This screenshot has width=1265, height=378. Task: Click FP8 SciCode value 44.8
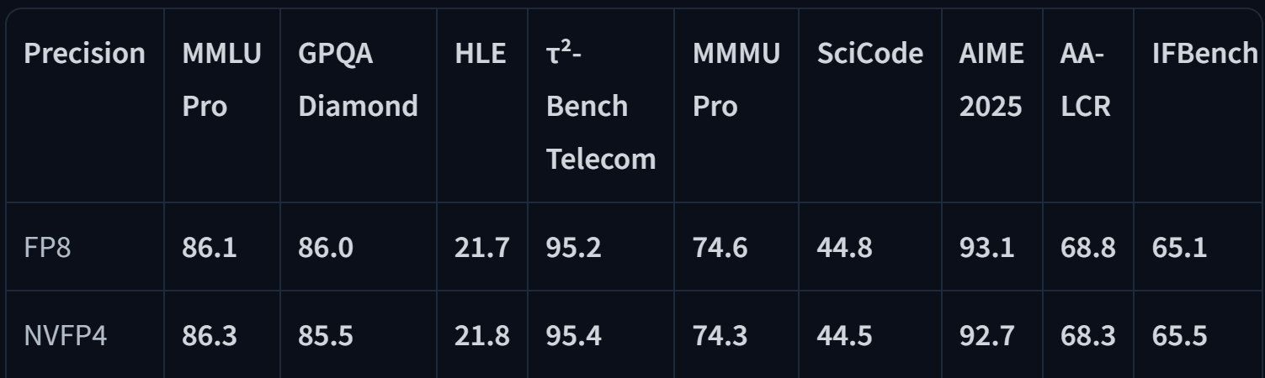(x=845, y=249)
